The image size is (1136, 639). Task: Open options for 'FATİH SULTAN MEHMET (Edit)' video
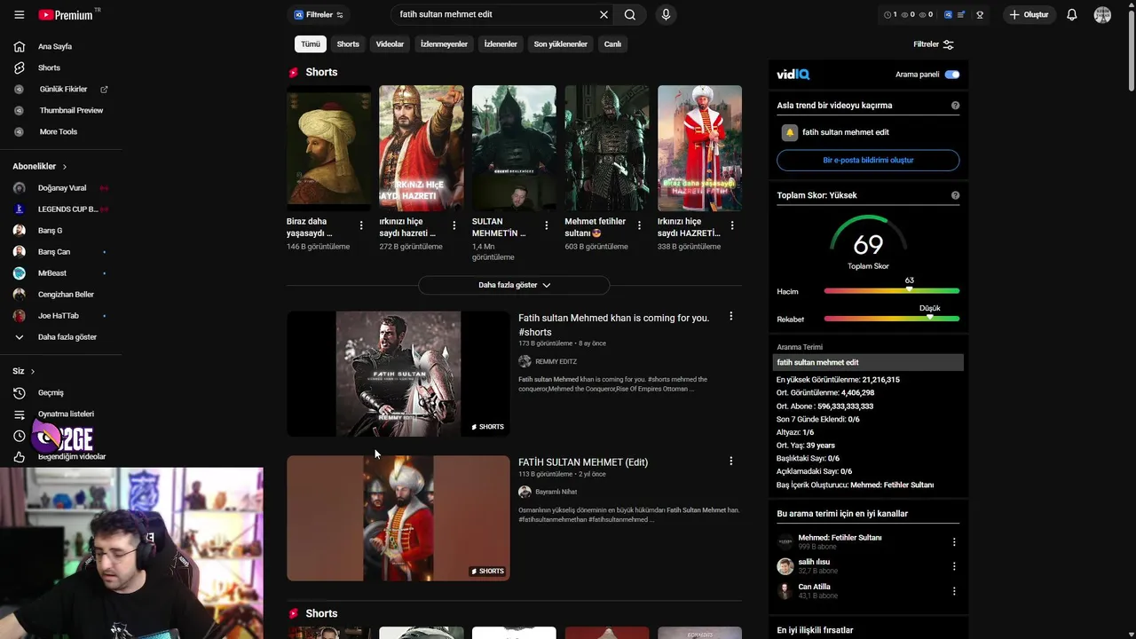[730, 461]
